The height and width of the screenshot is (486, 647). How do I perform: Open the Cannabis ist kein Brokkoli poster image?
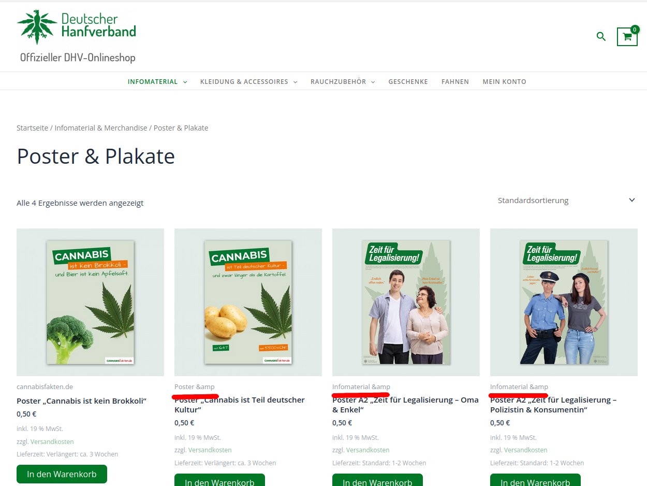click(x=90, y=302)
